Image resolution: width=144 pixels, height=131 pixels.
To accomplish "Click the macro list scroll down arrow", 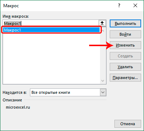I will [103, 80].
